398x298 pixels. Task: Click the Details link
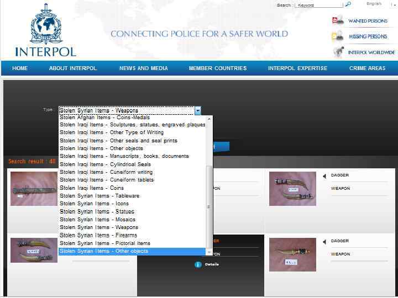pos(212,264)
